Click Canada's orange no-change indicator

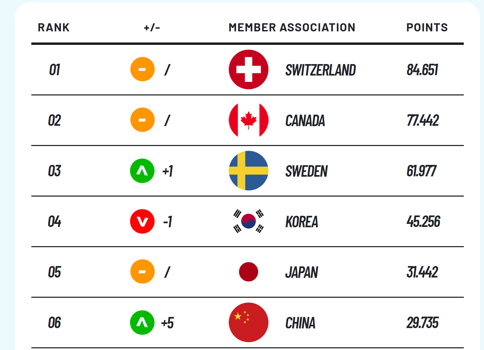tap(142, 120)
